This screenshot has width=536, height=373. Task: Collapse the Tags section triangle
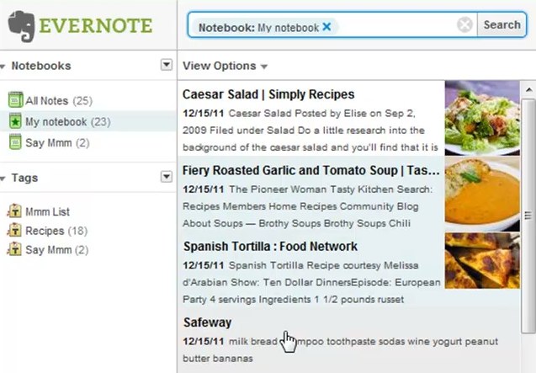coord(3,179)
